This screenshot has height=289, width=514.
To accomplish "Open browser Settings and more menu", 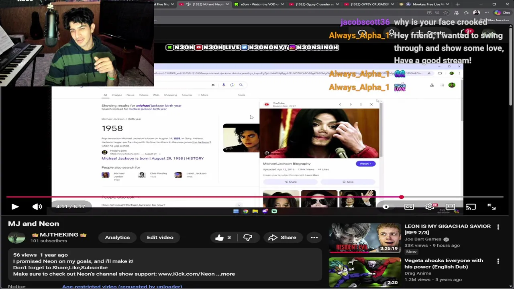I will [487, 12].
